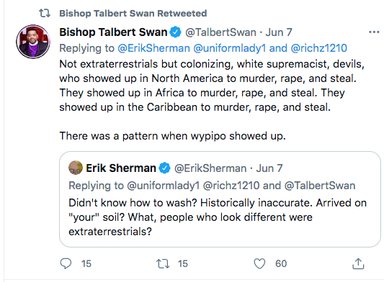The image size is (384, 282).
Task: Click the Bishop Talbert Swan Retweeted label
Action: tap(133, 14)
